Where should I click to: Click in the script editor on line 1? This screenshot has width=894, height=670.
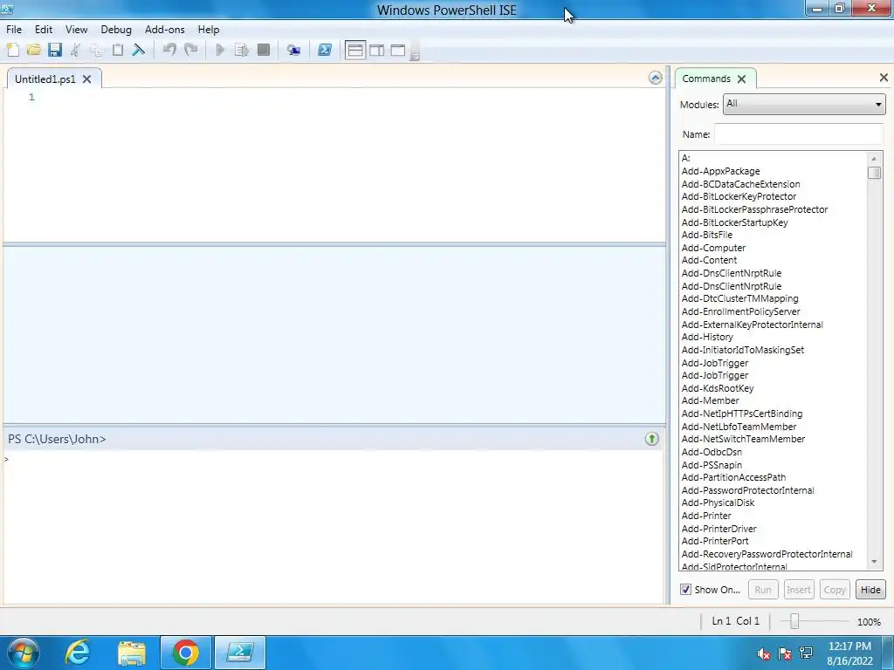coord(351,98)
